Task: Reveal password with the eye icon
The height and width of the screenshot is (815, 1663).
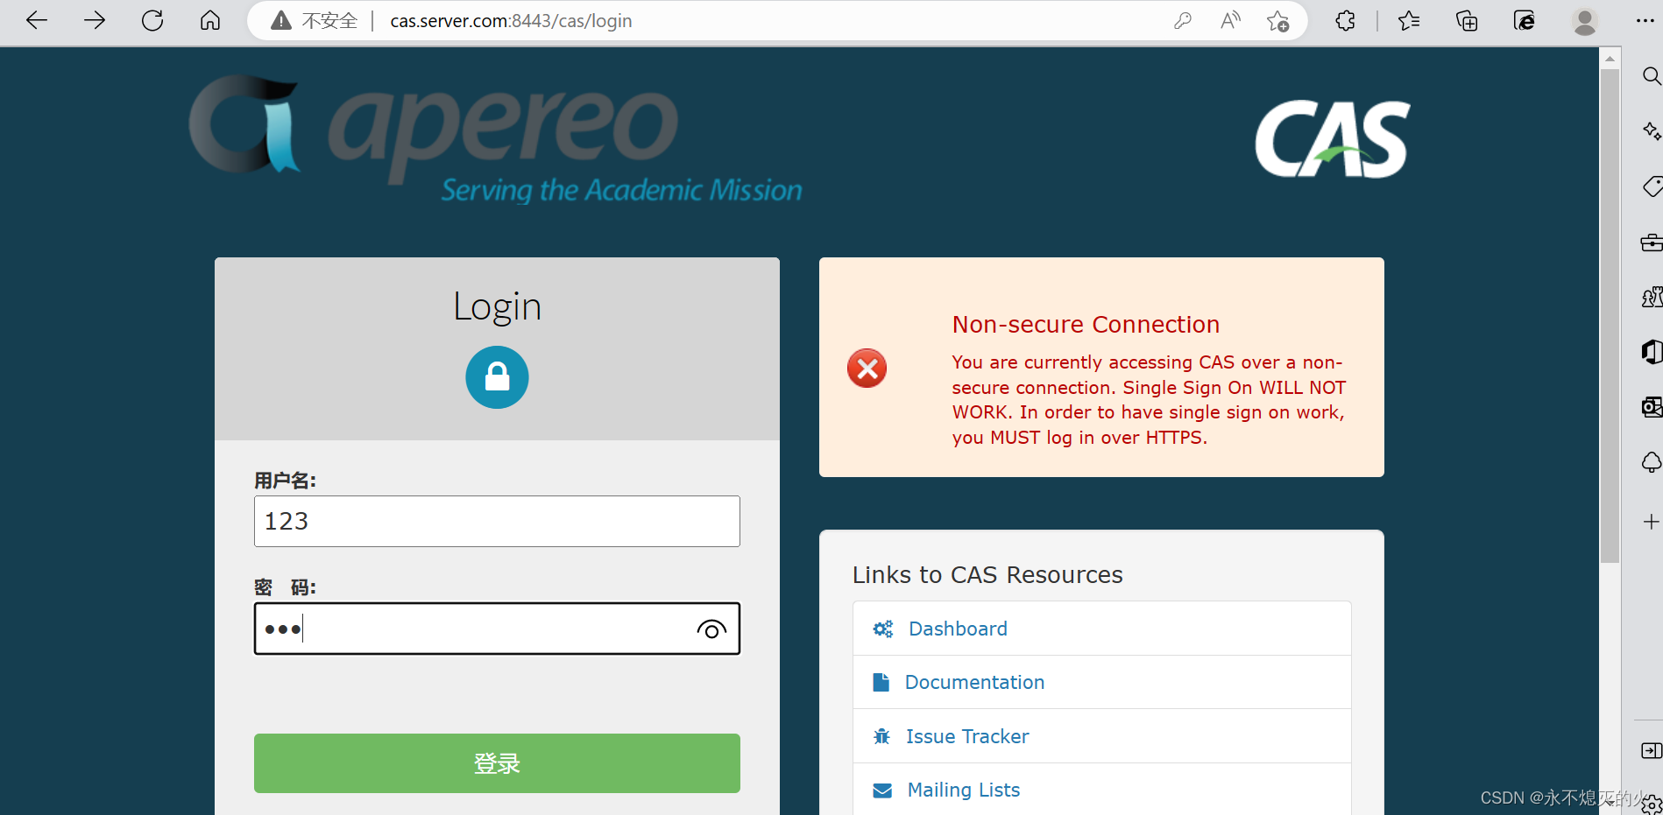Action: pyautogui.click(x=711, y=629)
